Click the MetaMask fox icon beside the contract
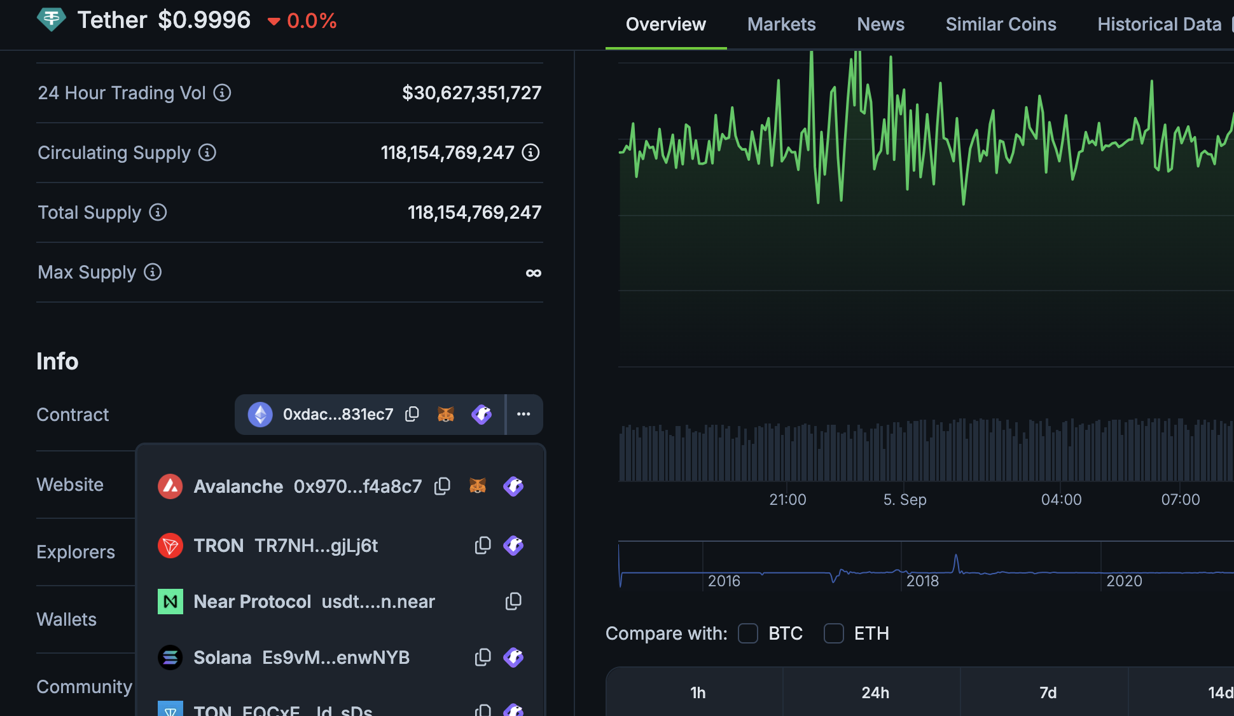This screenshot has width=1234, height=716. tap(446, 414)
